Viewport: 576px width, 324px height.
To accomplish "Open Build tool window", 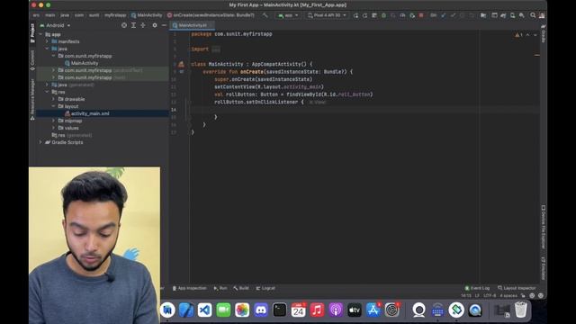I will (x=241, y=288).
